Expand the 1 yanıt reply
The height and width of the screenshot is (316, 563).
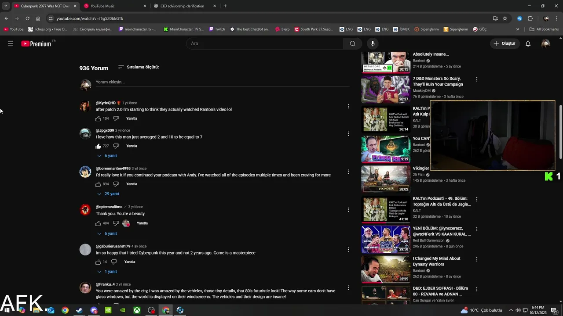(107, 272)
